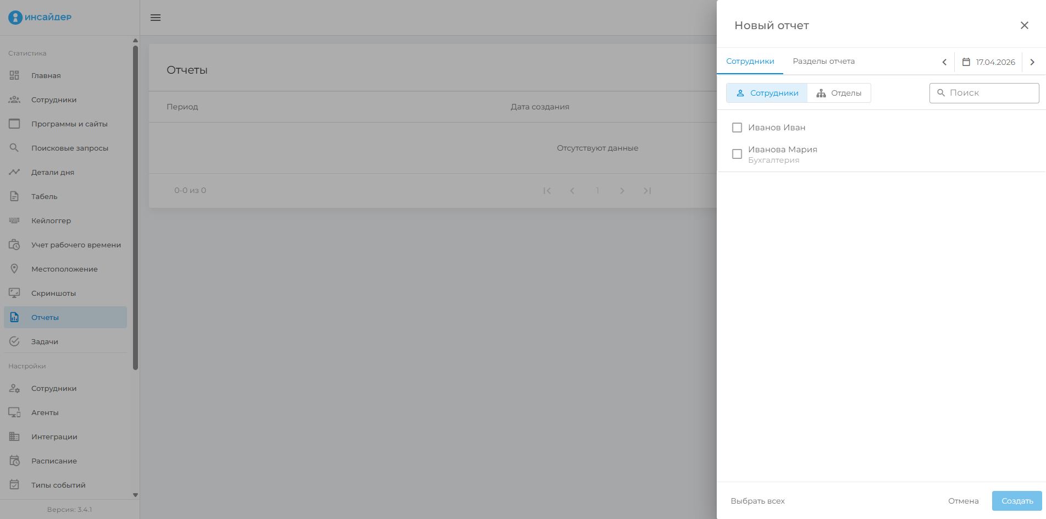Open Программы и сайты menu item
Image resolution: width=1046 pixels, height=519 pixels.
pyautogui.click(x=69, y=124)
